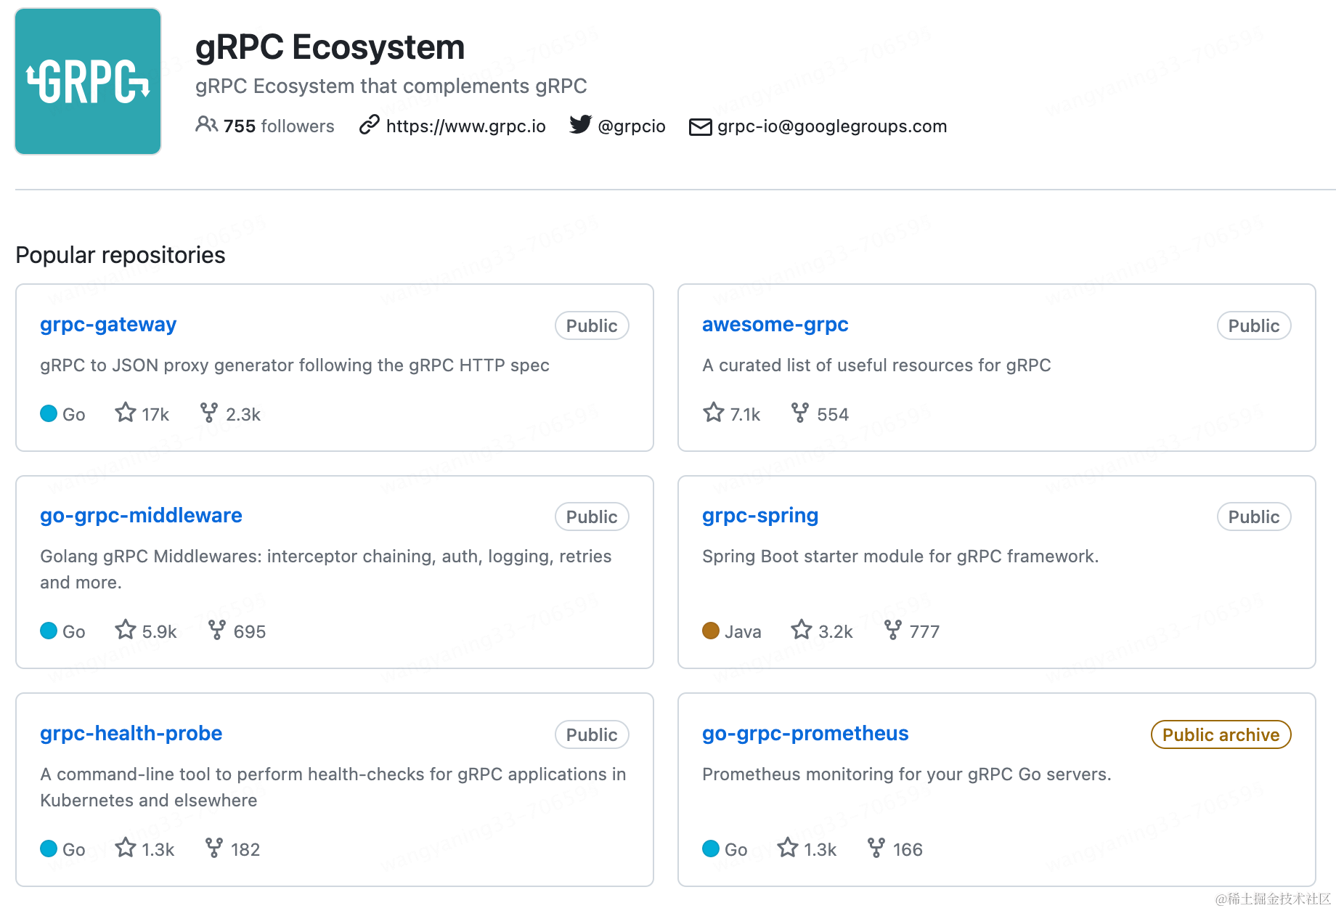Open the grpc-health-probe repository
The height and width of the screenshot is (911, 1336).
pos(131,733)
